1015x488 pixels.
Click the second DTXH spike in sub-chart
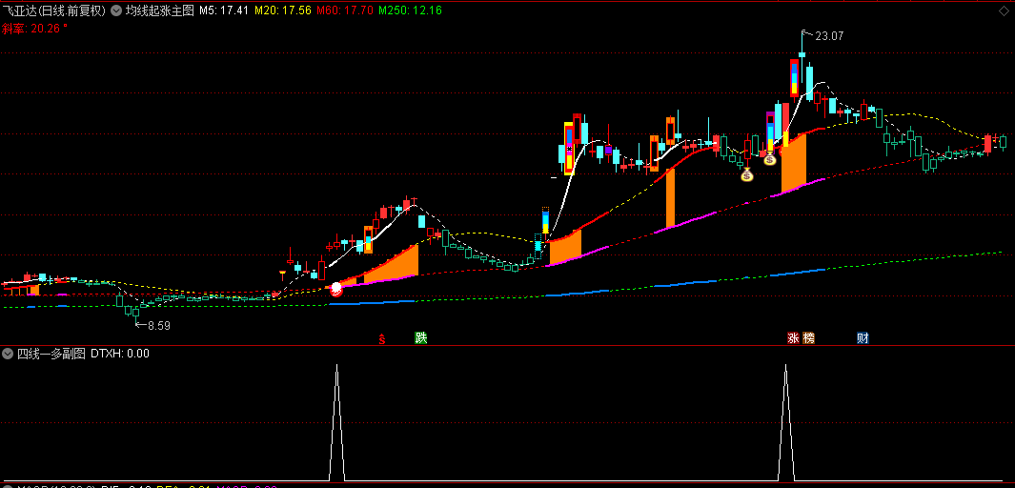coord(786,420)
